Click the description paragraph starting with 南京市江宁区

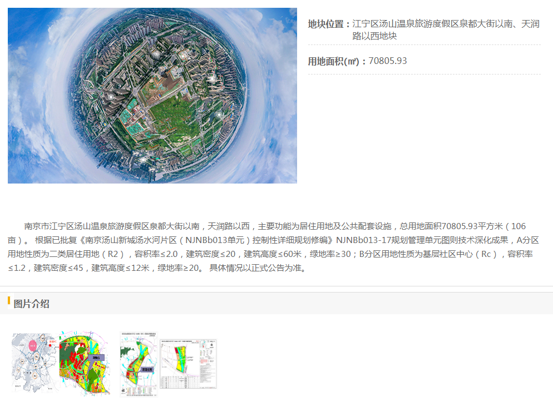pyautogui.click(x=273, y=247)
